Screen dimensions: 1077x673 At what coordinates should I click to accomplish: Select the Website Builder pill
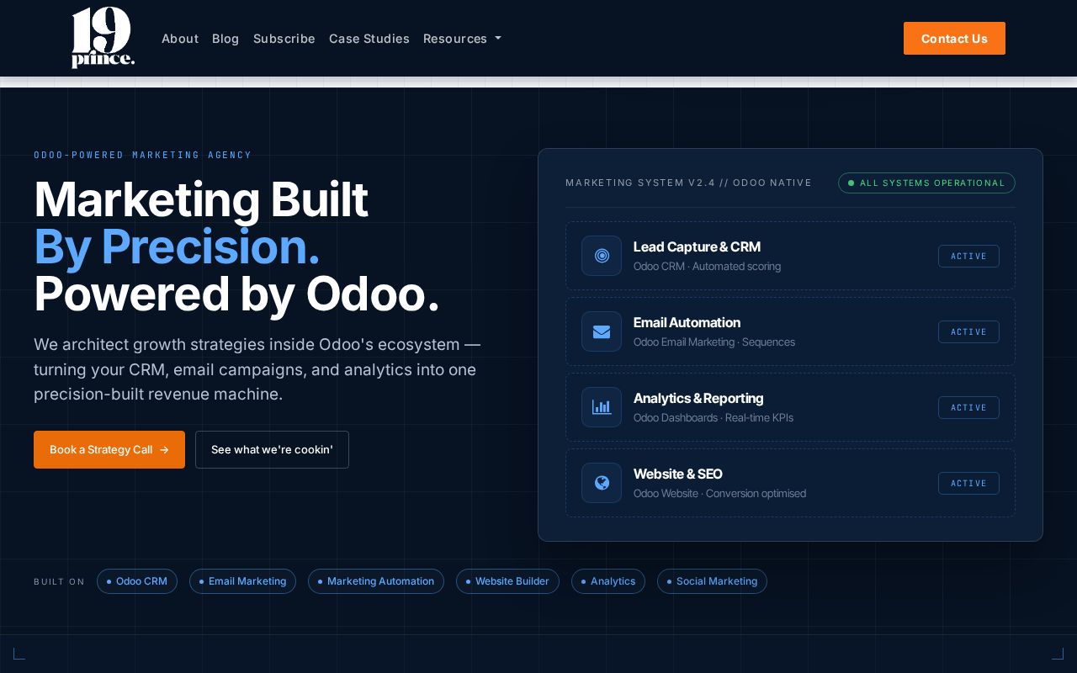[507, 581]
